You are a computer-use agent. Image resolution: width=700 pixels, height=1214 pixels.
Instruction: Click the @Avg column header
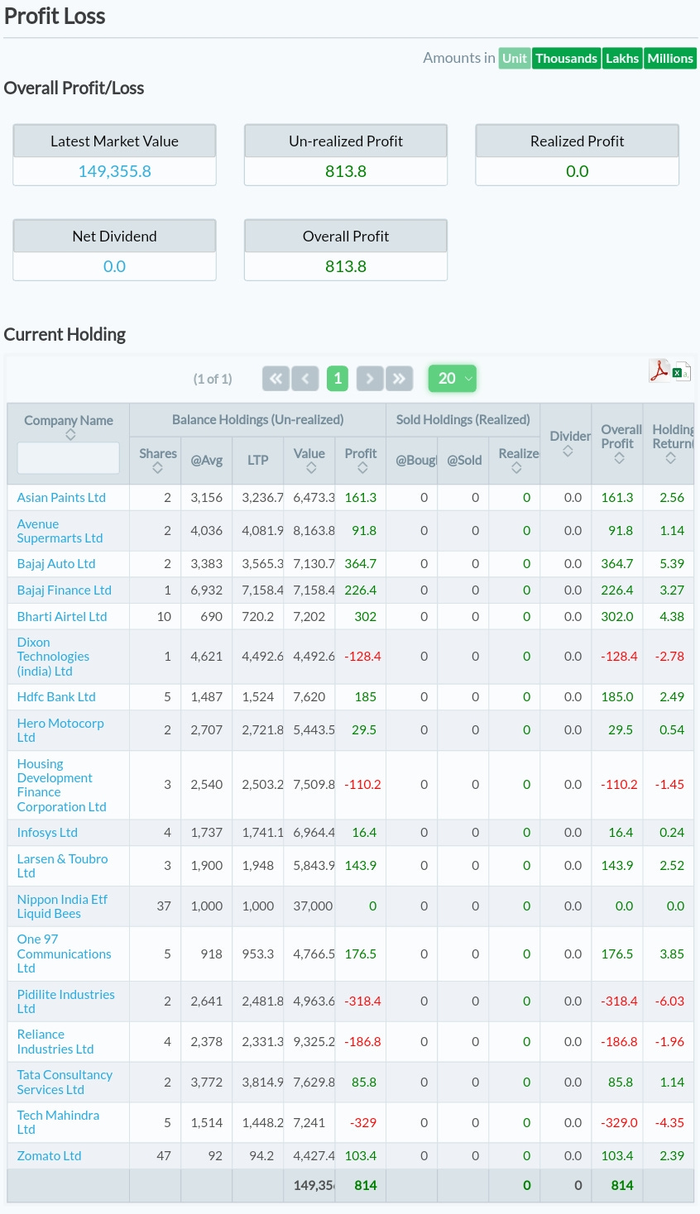click(x=207, y=461)
